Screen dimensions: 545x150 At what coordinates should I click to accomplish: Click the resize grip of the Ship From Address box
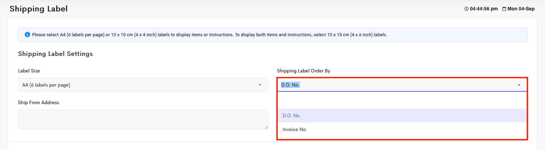pyautogui.click(x=266, y=127)
